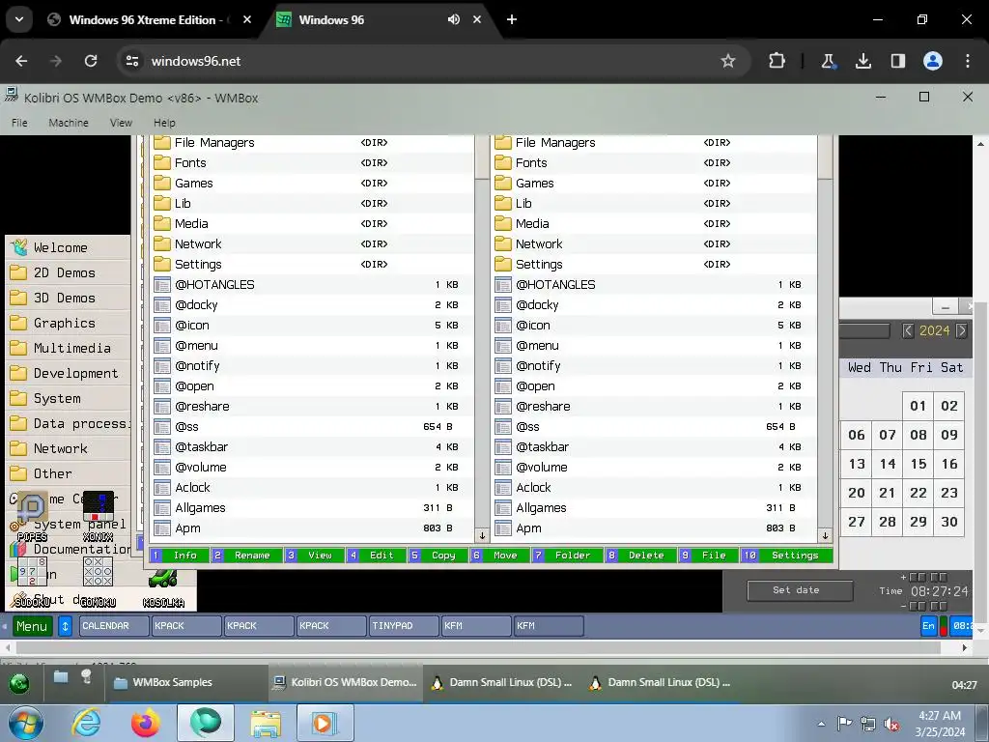Open Chrome three-dot menu
Viewport: 989px width, 742px height.
click(x=968, y=61)
